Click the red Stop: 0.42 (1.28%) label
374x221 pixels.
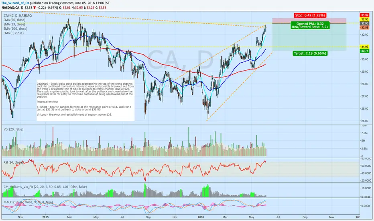pos(310,15)
